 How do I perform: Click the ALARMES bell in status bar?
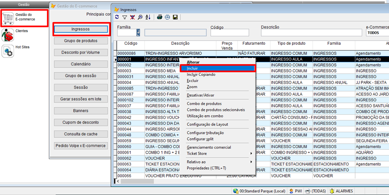[331, 191]
